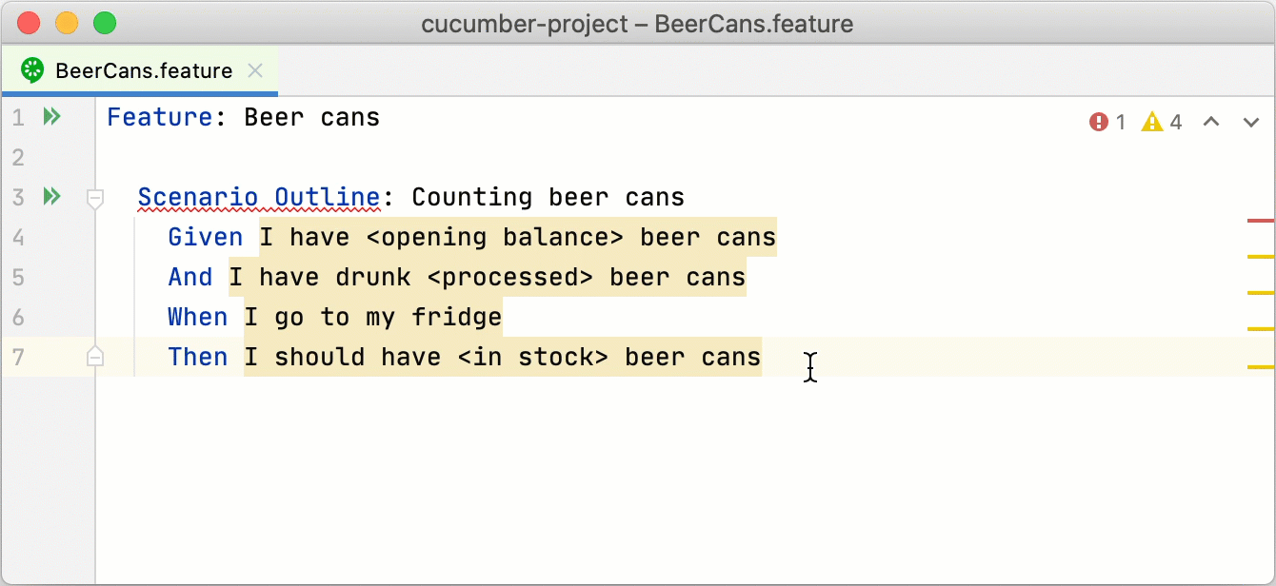Click the red error stripe in scrollbar
This screenshot has height=586, width=1276.
pos(1260,221)
